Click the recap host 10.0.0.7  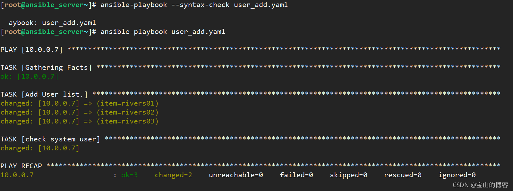[x=17, y=175]
